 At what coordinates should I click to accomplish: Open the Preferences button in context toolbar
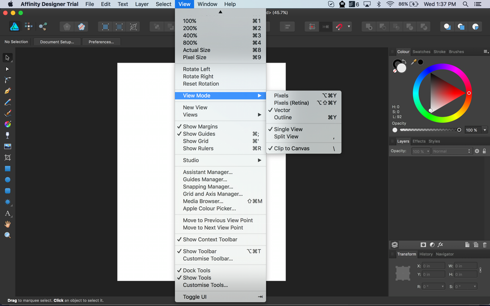tap(101, 42)
